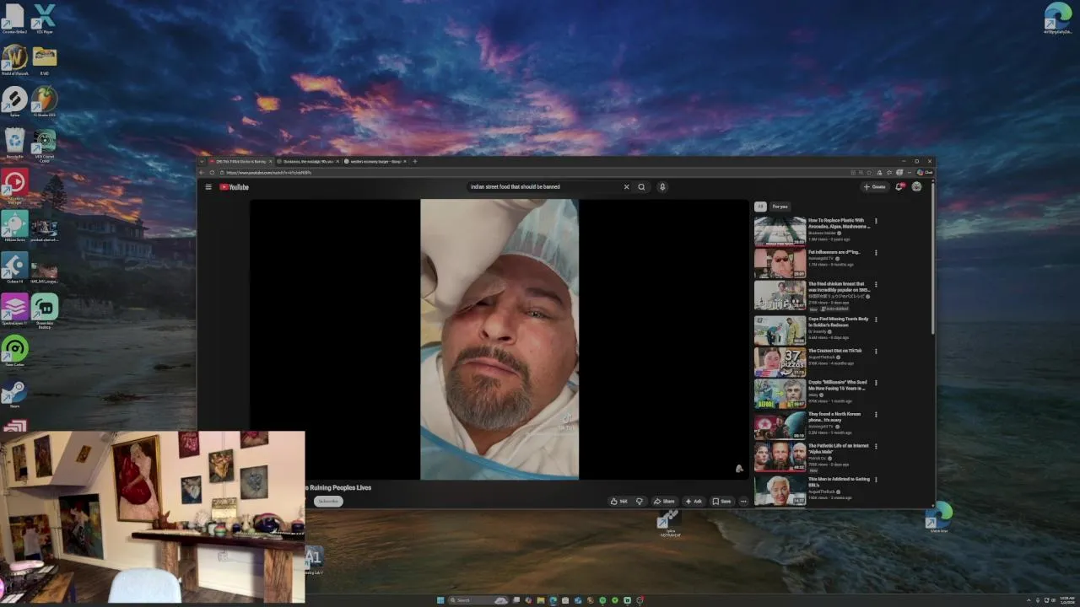Open YouTube notifications bell
This screenshot has height=607, width=1080.
click(899, 187)
